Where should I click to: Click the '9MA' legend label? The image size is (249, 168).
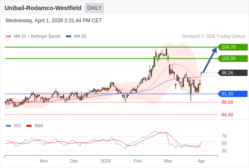(x=39, y=126)
